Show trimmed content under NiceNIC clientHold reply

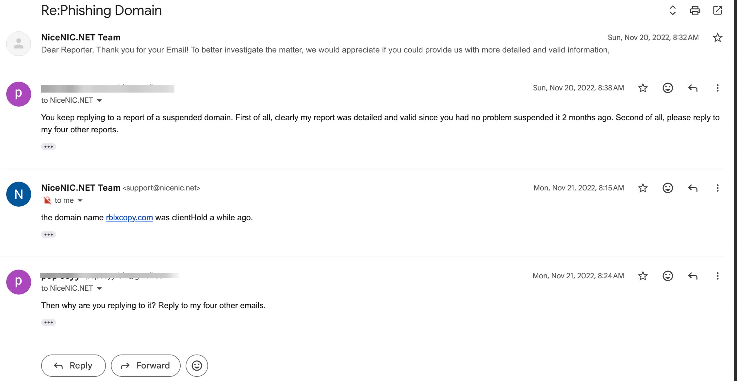[48, 235]
